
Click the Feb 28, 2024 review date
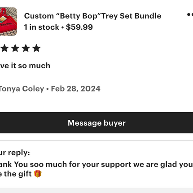point(75,88)
